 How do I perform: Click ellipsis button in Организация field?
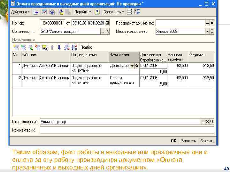(103, 32)
